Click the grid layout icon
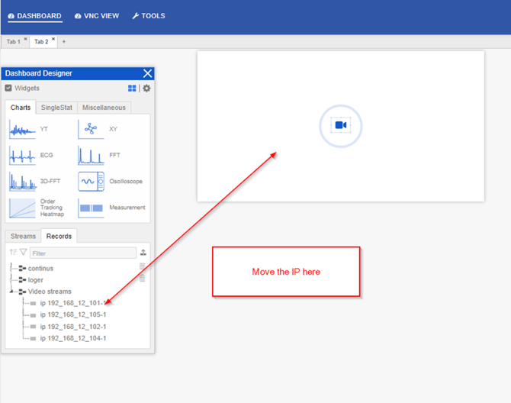 (x=133, y=89)
